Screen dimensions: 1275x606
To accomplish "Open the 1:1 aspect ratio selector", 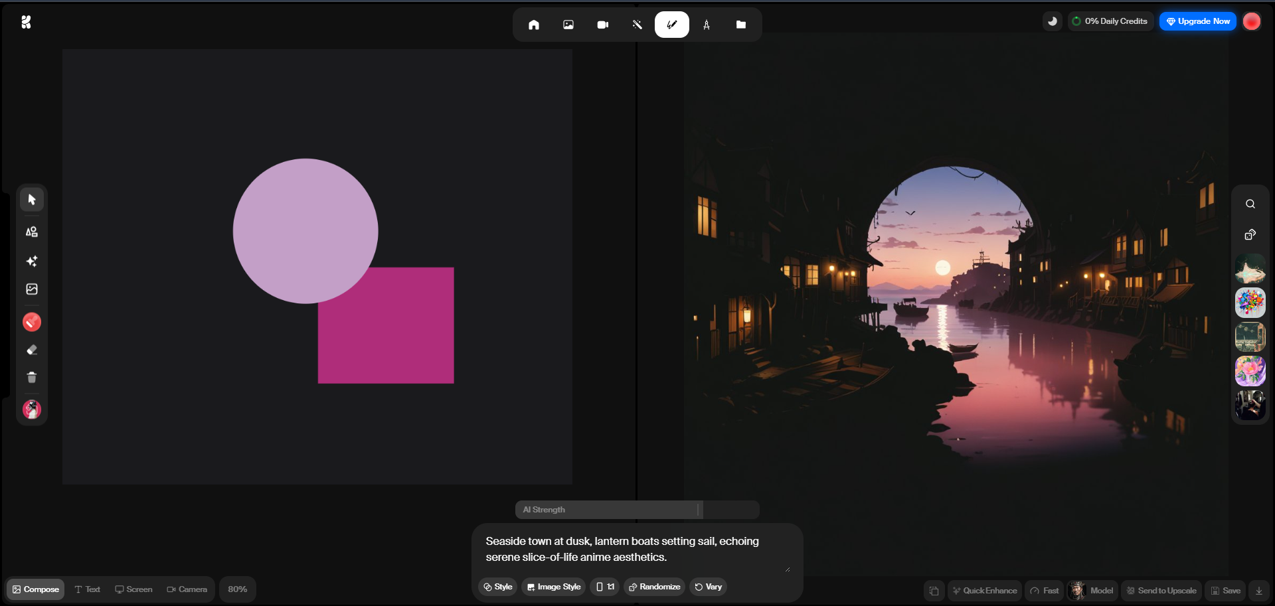I will [x=604, y=587].
